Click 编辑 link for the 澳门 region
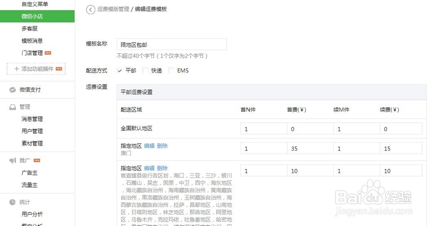 tap(149, 146)
